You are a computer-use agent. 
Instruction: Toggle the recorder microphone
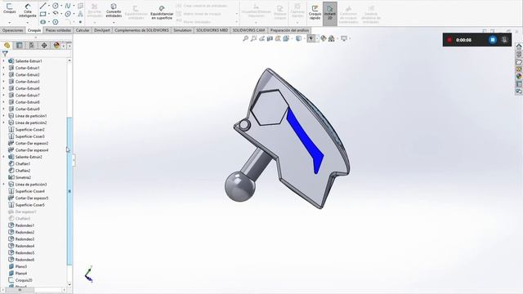tap(504, 40)
